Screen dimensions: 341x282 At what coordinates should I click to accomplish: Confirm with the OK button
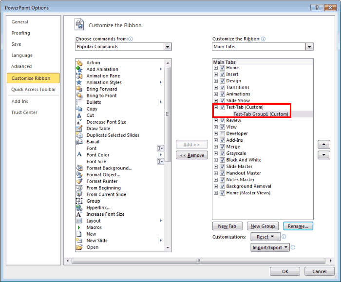(285, 271)
